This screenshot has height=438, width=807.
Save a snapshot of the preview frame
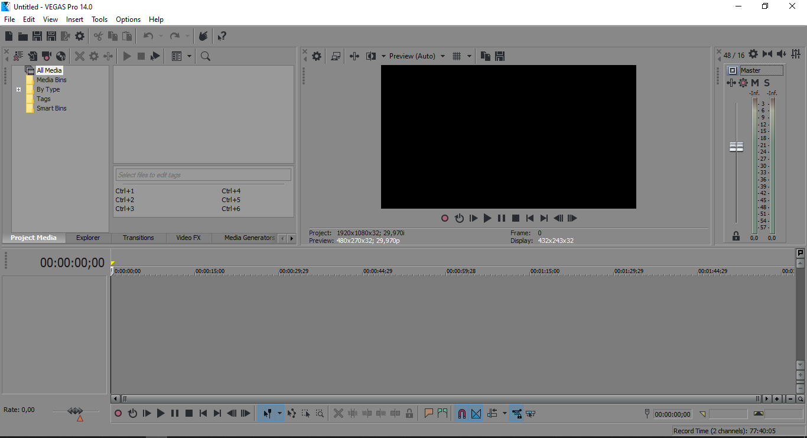point(499,56)
